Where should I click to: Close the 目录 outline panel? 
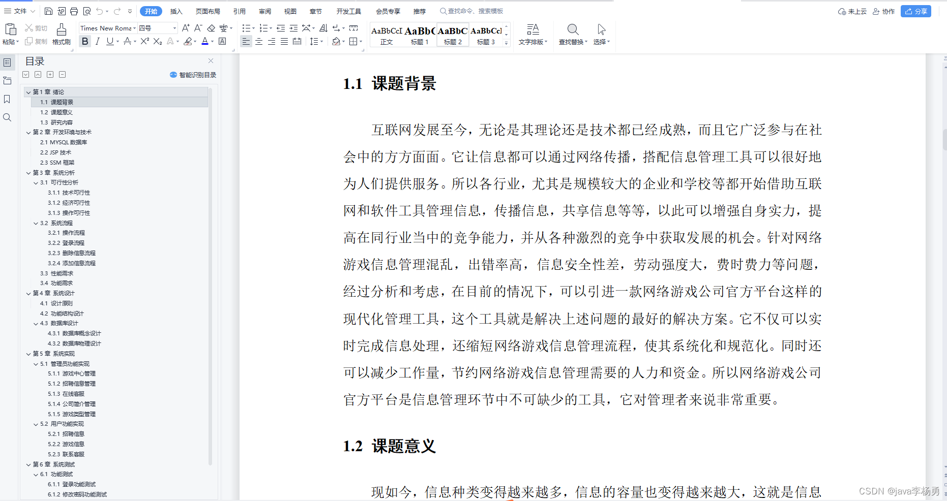[x=211, y=61]
